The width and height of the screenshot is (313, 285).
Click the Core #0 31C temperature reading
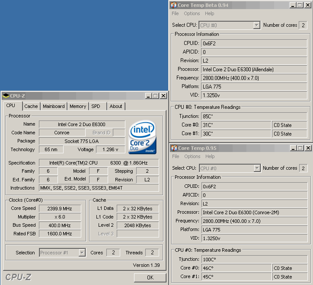[236, 125]
